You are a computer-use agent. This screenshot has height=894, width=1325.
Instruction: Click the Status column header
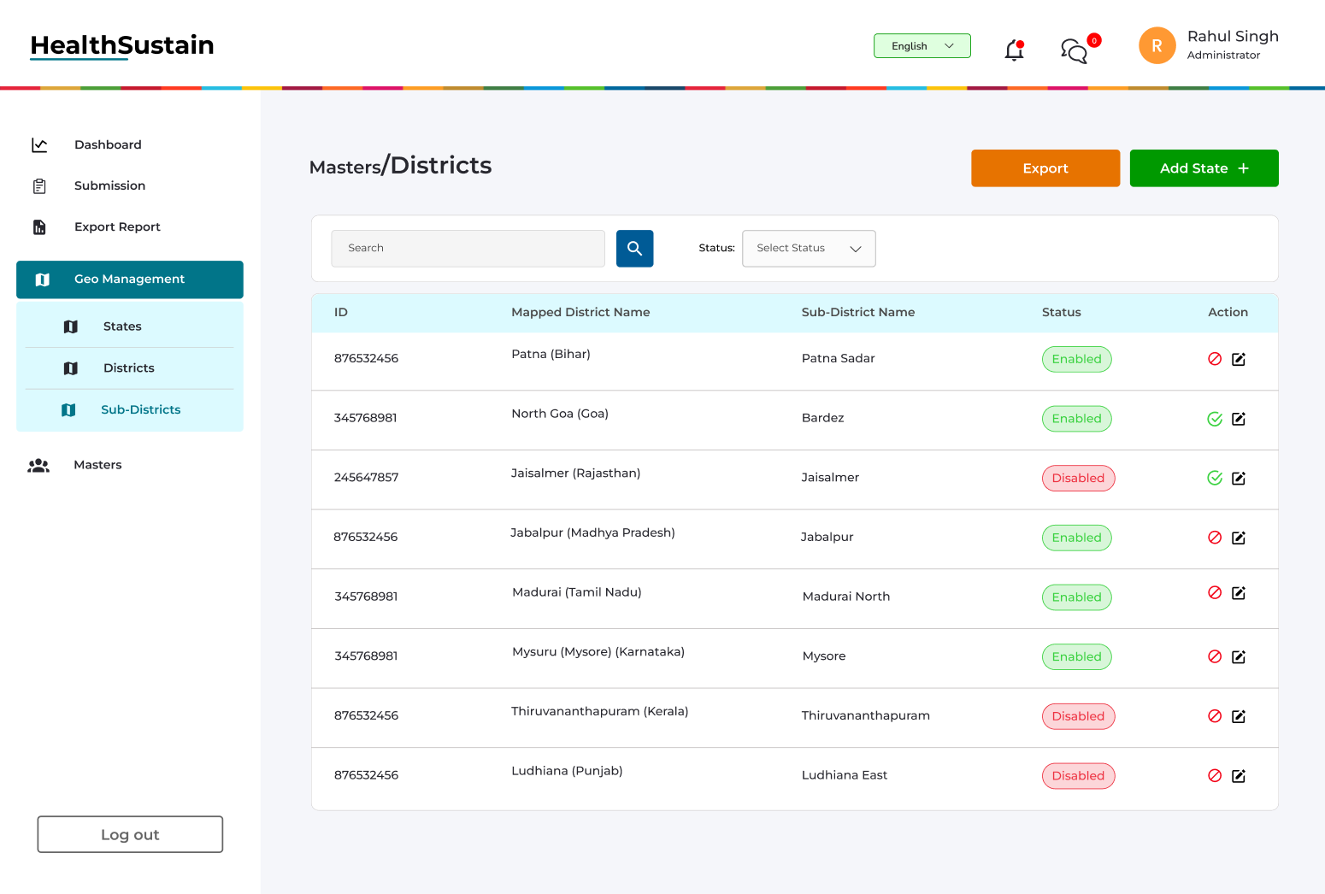(x=1062, y=313)
